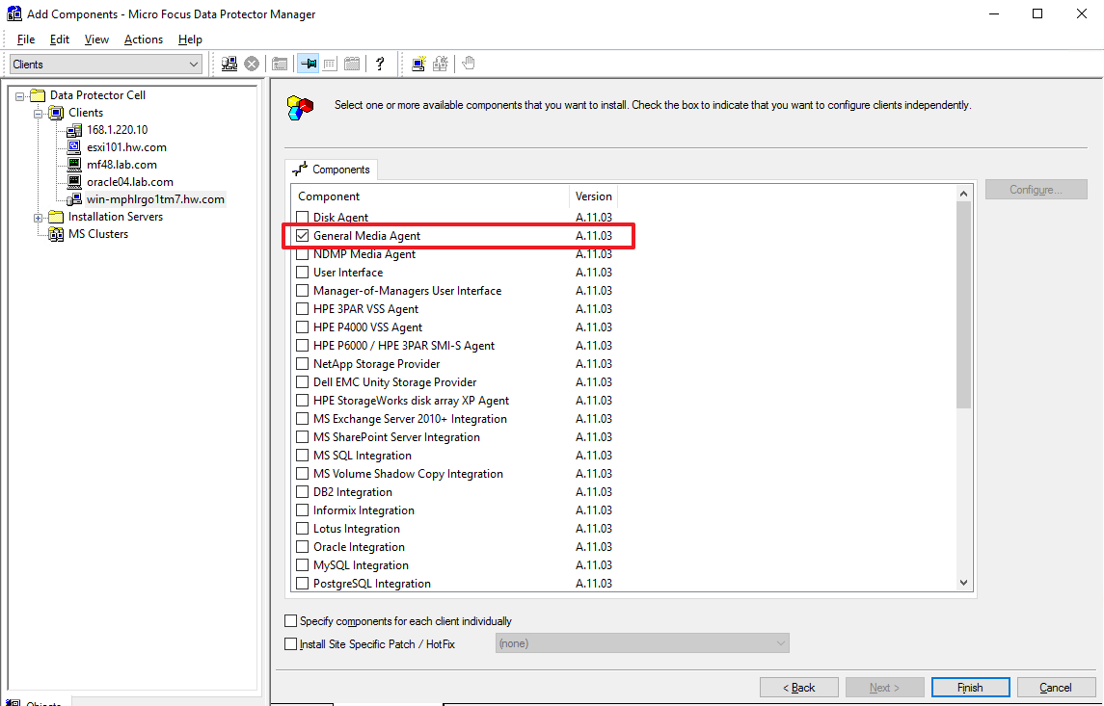The image size is (1104, 706).
Task: Click the Cancel button
Action: pyautogui.click(x=1056, y=687)
